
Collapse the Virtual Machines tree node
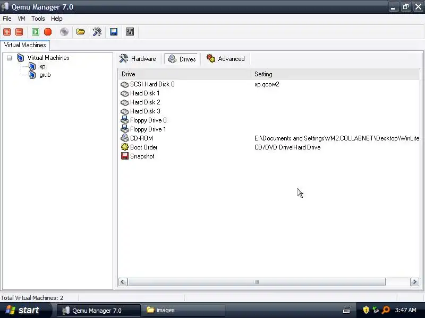(x=10, y=58)
